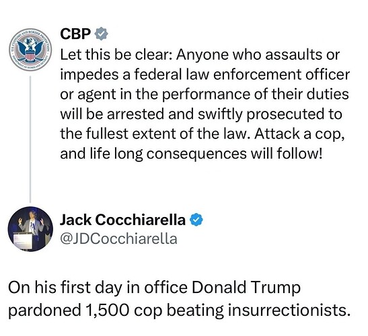Screen dimensions: 368x336
Task: Click "Donald Trump" in the reply tweet
Action: (x=246, y=287)
